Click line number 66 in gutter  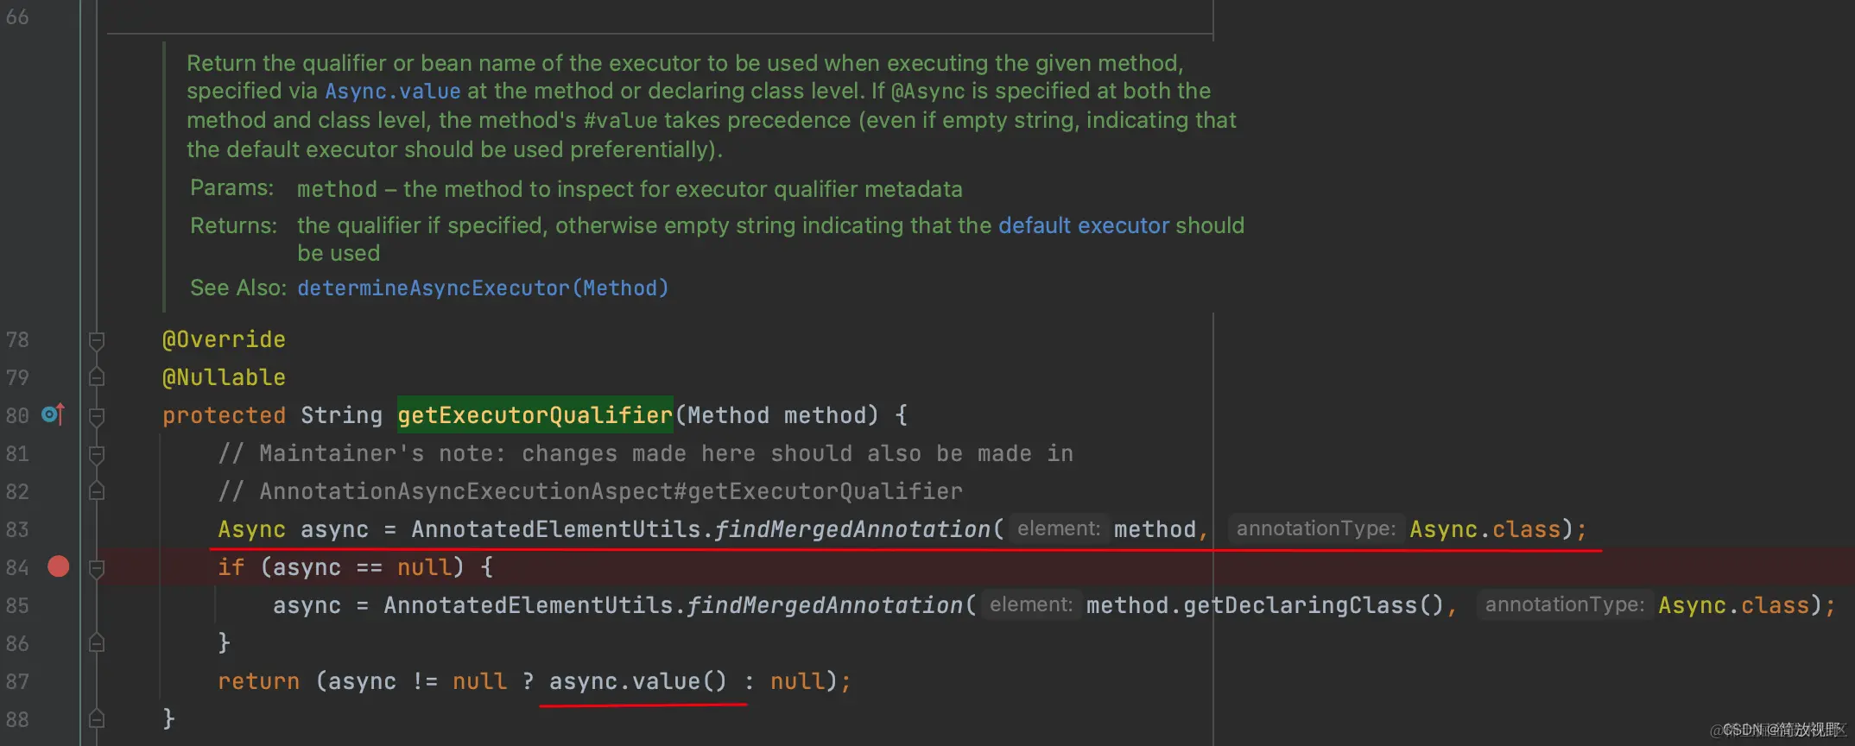point(17,16)
